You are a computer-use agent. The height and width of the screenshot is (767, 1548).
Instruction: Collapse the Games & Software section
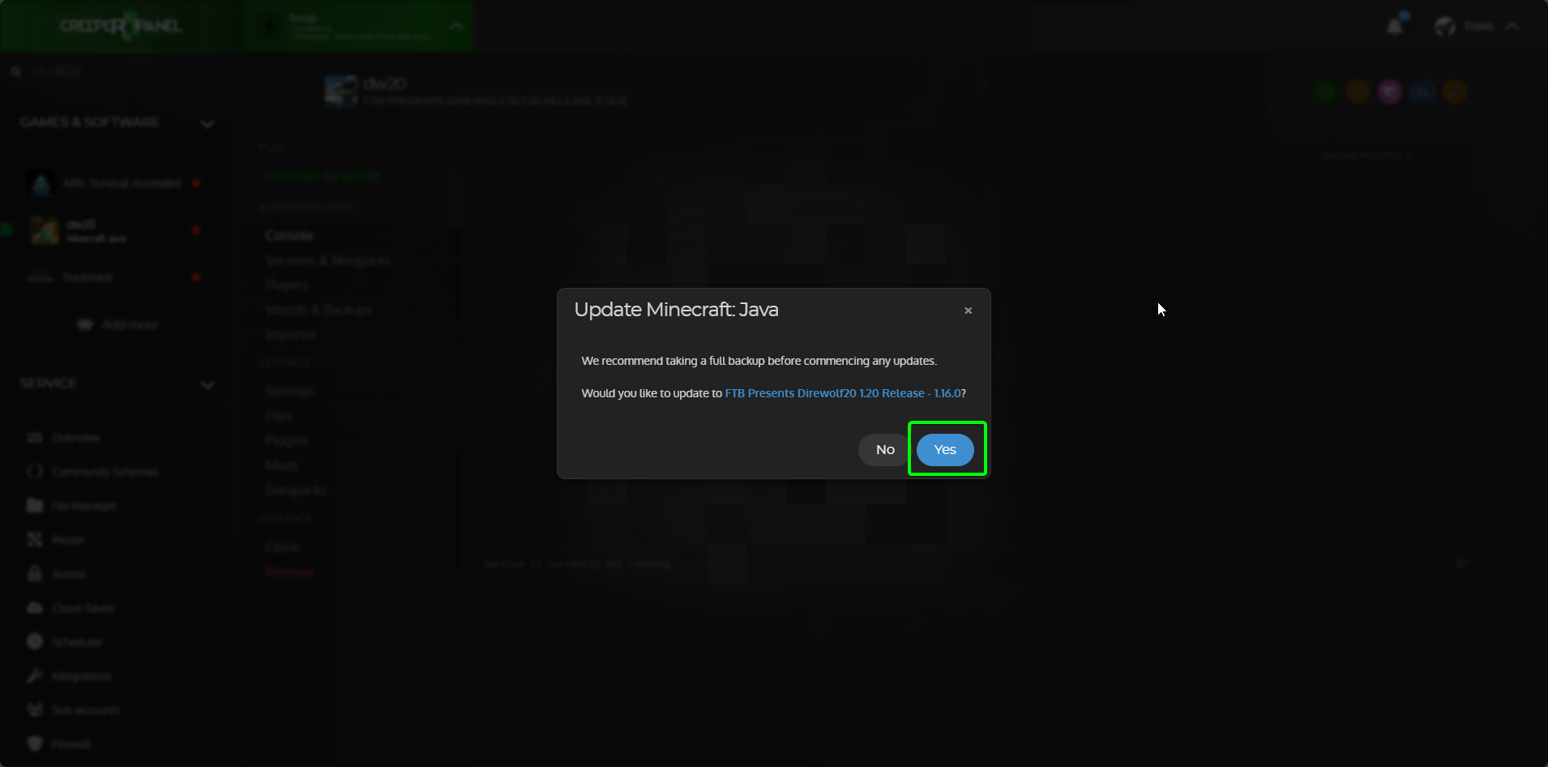click(x=207, y=123)
